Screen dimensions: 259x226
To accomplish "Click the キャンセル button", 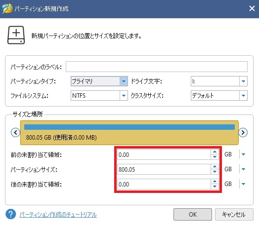I will coord(234,214).
